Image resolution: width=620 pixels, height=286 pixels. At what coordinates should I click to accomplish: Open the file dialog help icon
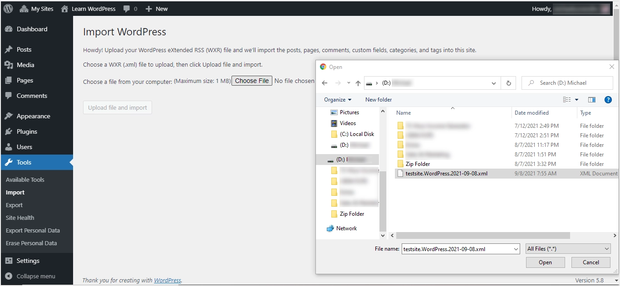click(x=608, y=100)
